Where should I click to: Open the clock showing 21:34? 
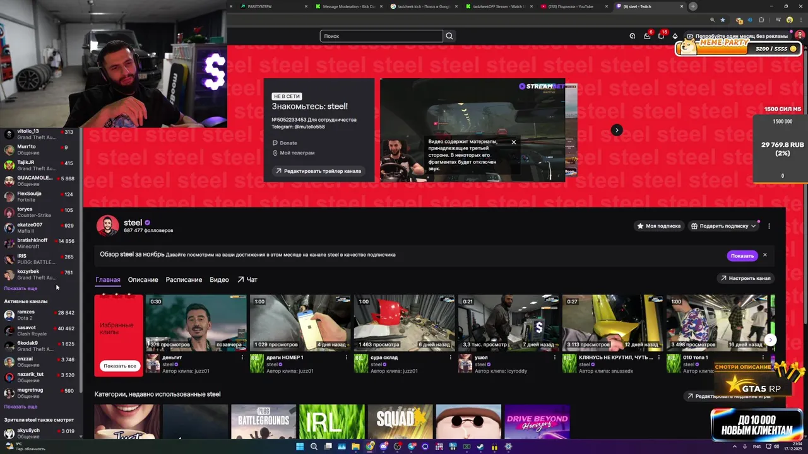793,446
